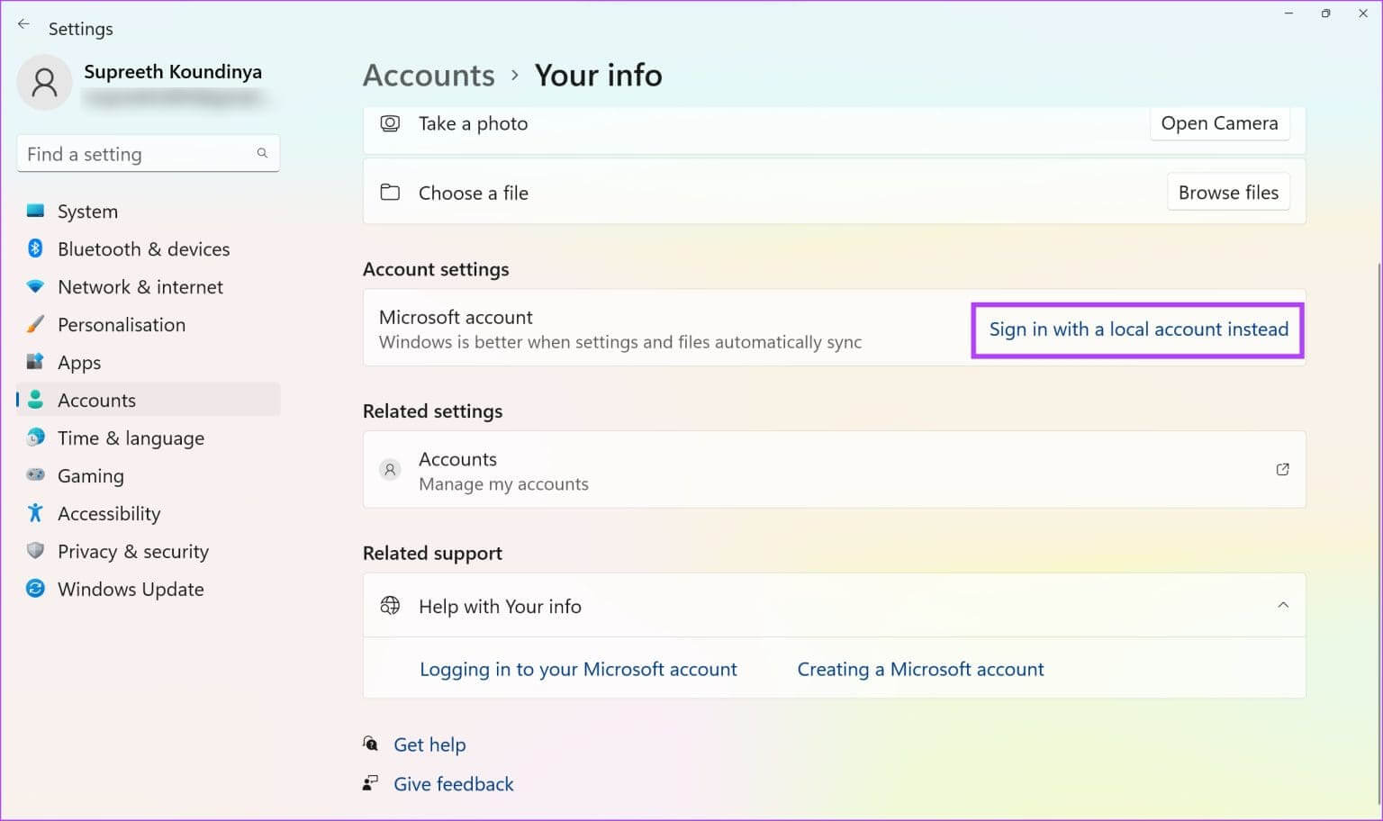
Task: Click Accounts in the breadcrumb
Action: [x=429, y=75]
